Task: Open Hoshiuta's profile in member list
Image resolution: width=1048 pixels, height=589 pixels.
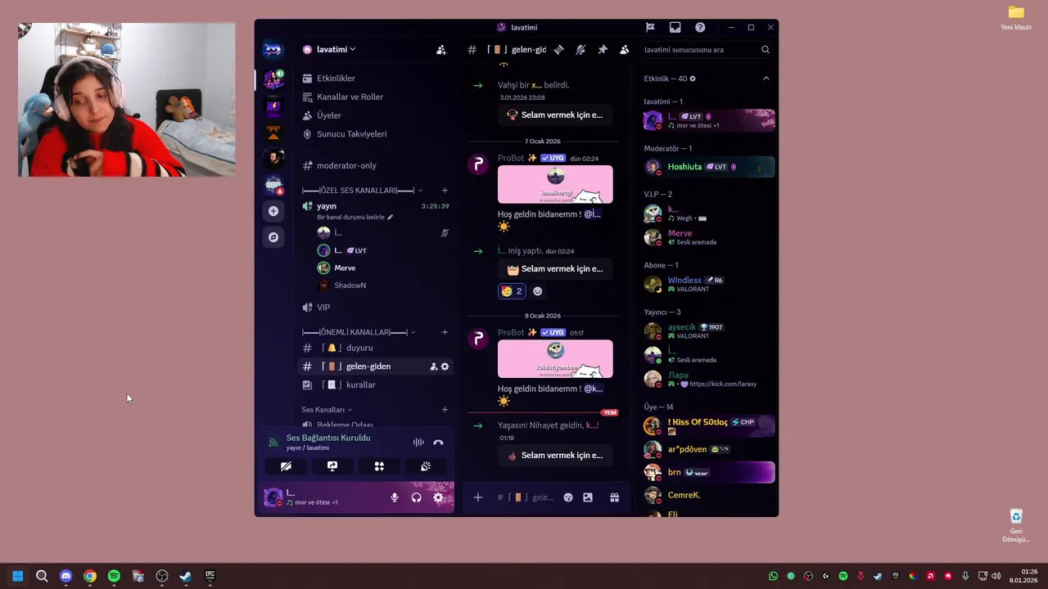Action: [708, 167]
